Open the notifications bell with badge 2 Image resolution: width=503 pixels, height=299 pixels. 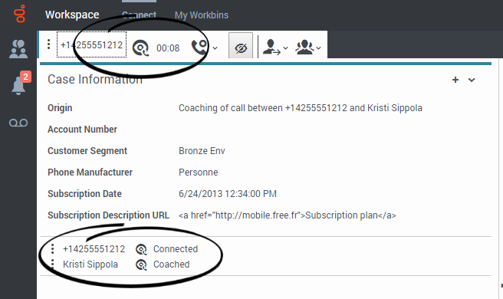19,84
